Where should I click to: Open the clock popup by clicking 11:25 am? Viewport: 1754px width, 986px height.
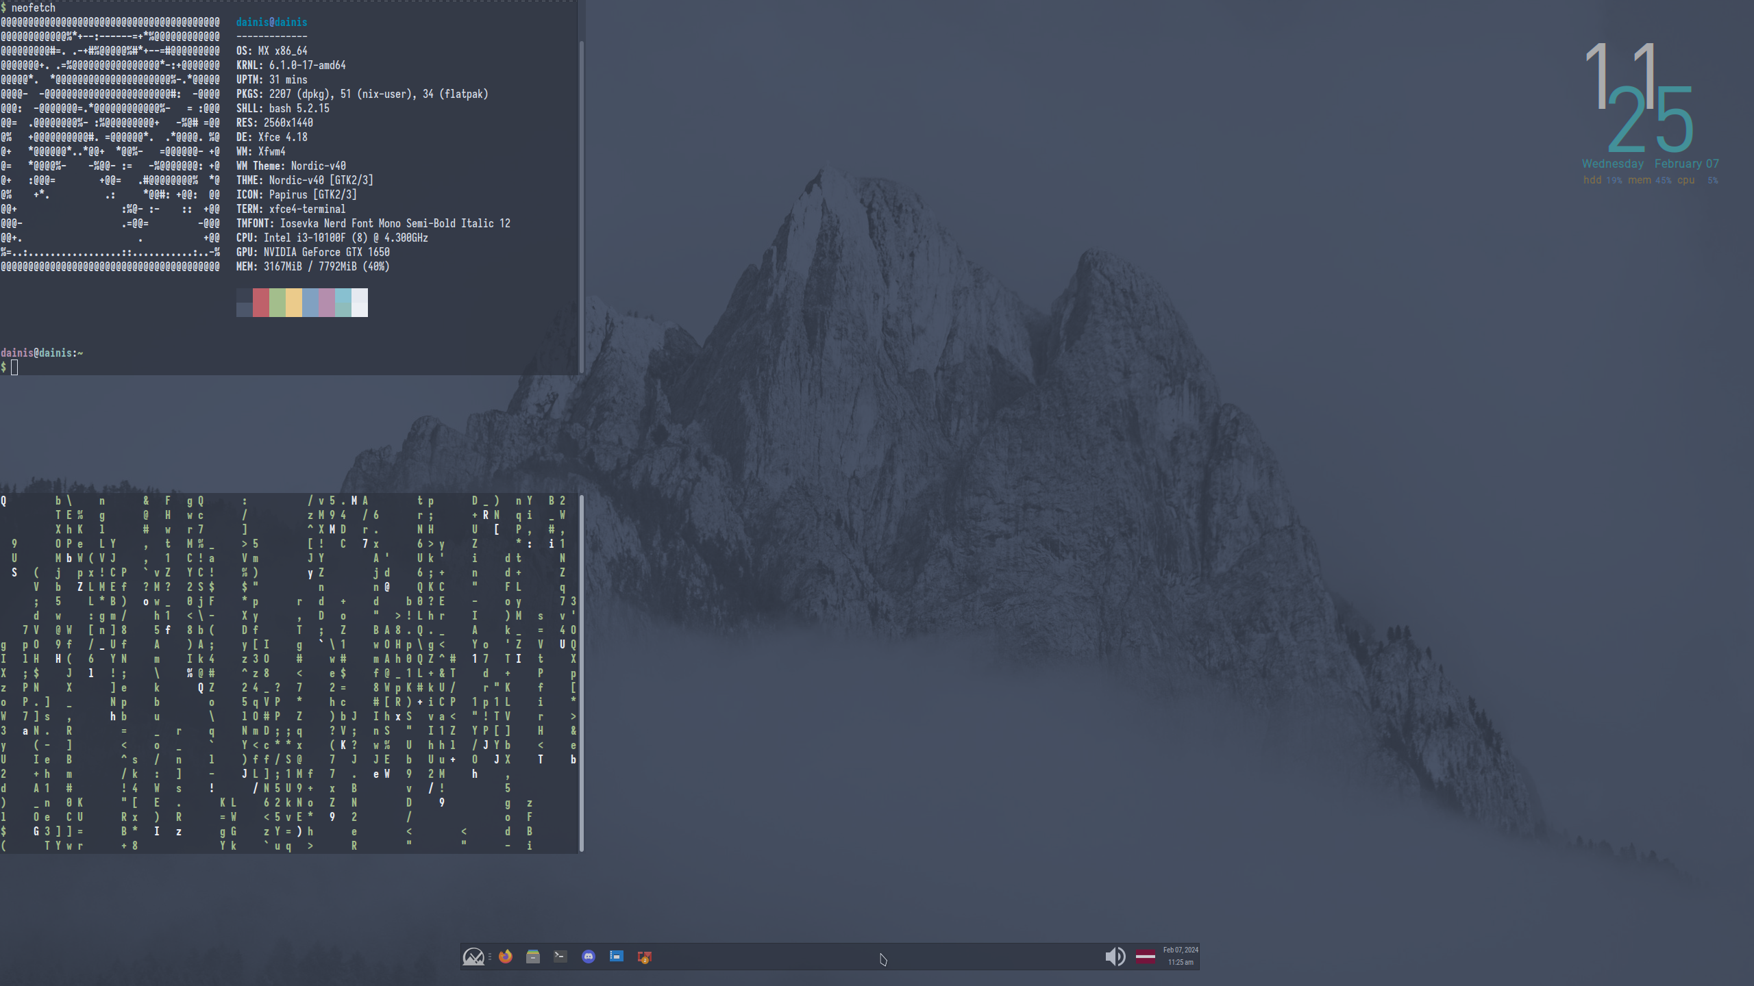pos(1180,962)
